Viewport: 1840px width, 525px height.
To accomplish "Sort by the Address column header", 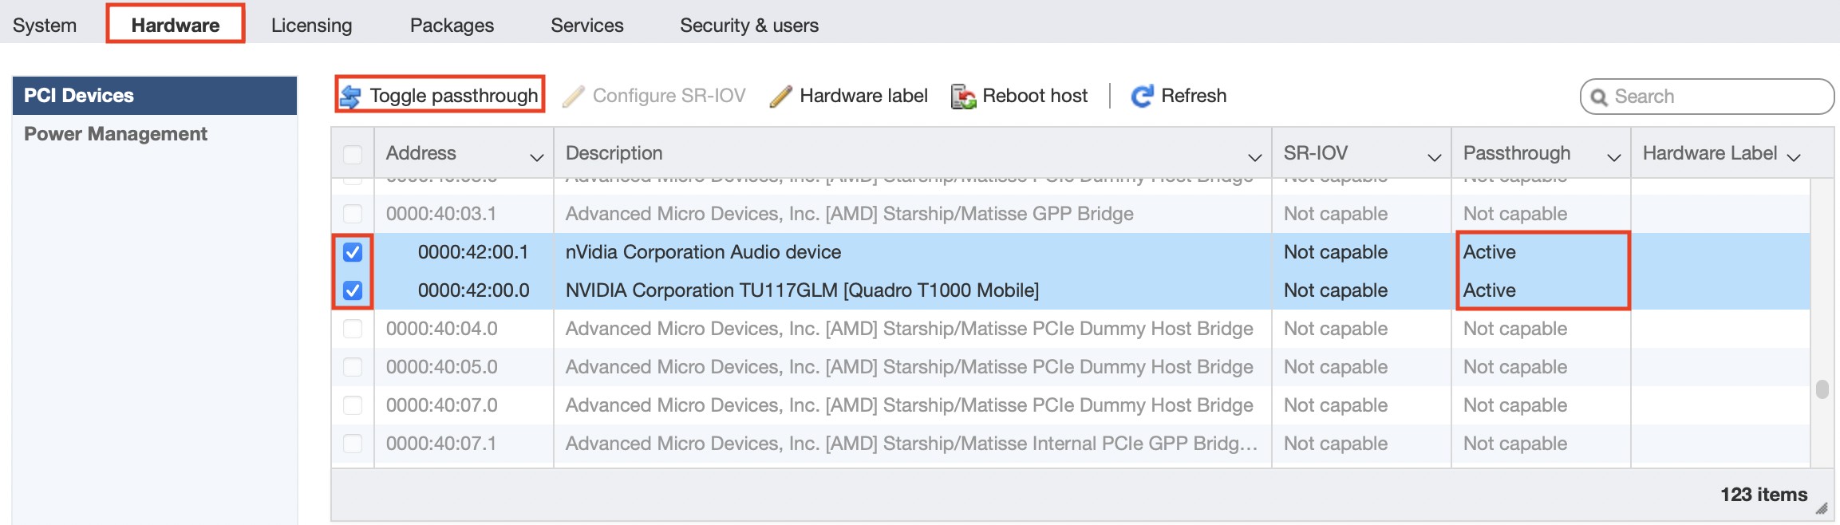I will pos(421,153).
